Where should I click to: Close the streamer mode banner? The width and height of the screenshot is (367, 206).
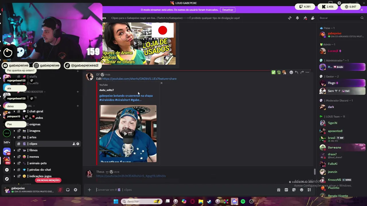pos(362,10)
